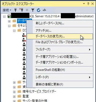Image resolution: width=96 pixels, height=102 pixels.
Task: Collapse the セキュリティ folder node
Action: [x=9, y=26]
